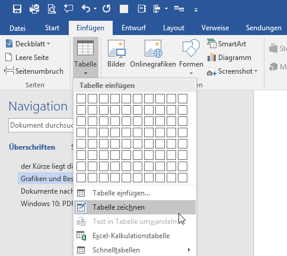
Task: Expand the Screenshot dropdown arrow
Action: [x=256, y=71]
